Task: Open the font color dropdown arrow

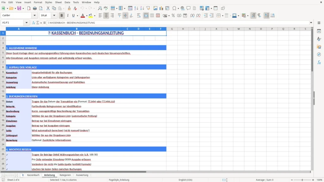Action: 87,16
